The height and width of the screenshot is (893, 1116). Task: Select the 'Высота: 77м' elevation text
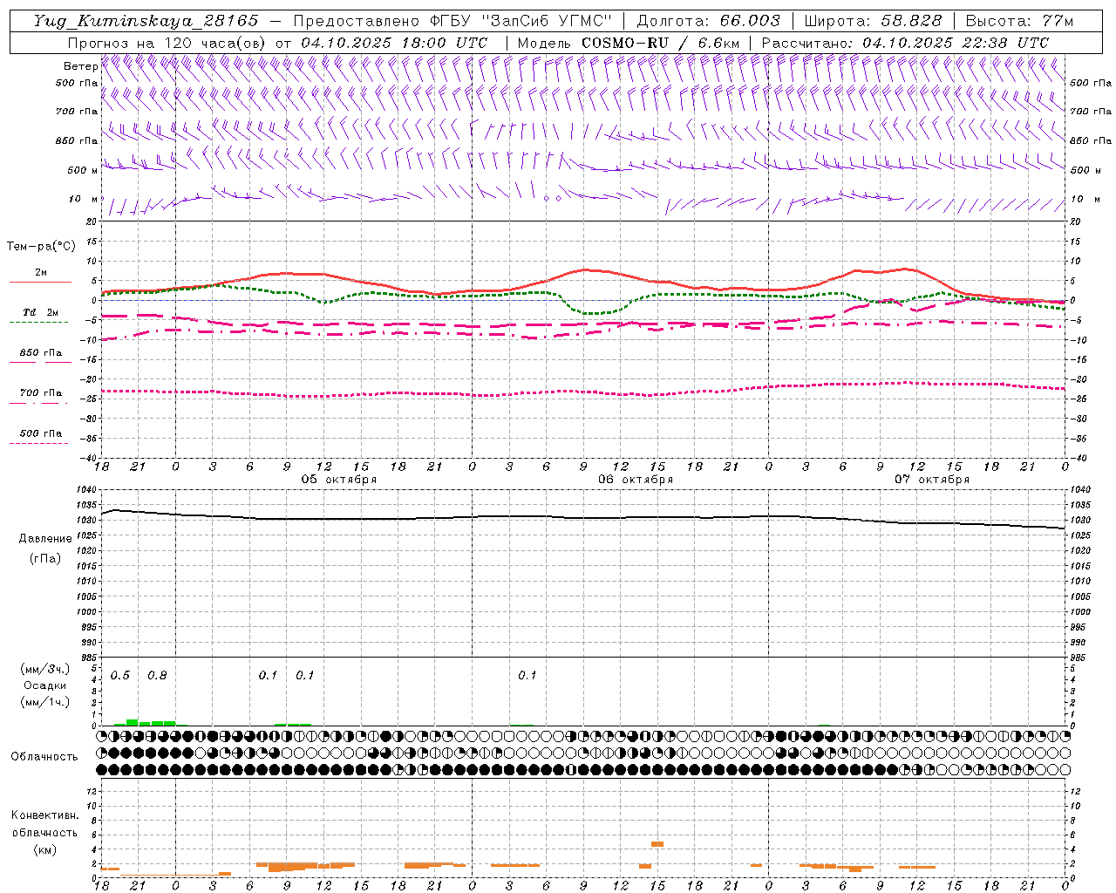coord(1019,21)
